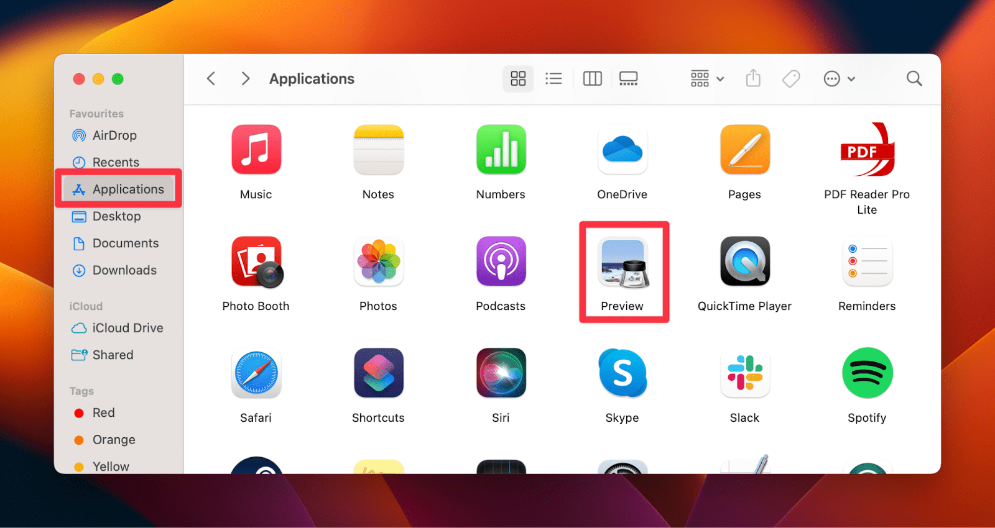Viewport: 995px width, 528px height.
Task: Click the "Spotify" label text
Action: [x=867, y=418]
